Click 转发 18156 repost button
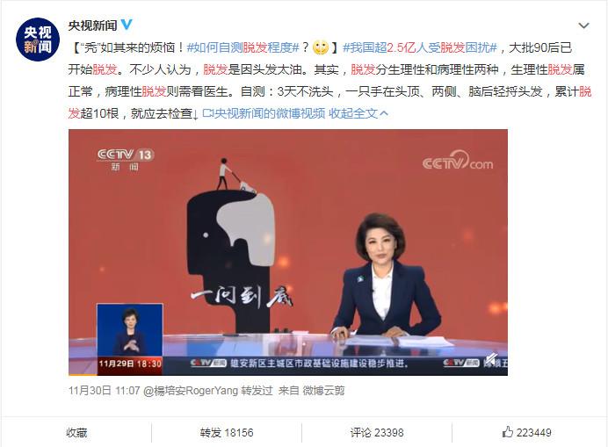Image resolution: width=608 pixels, height=447 pixels. (x=227, y=432)
